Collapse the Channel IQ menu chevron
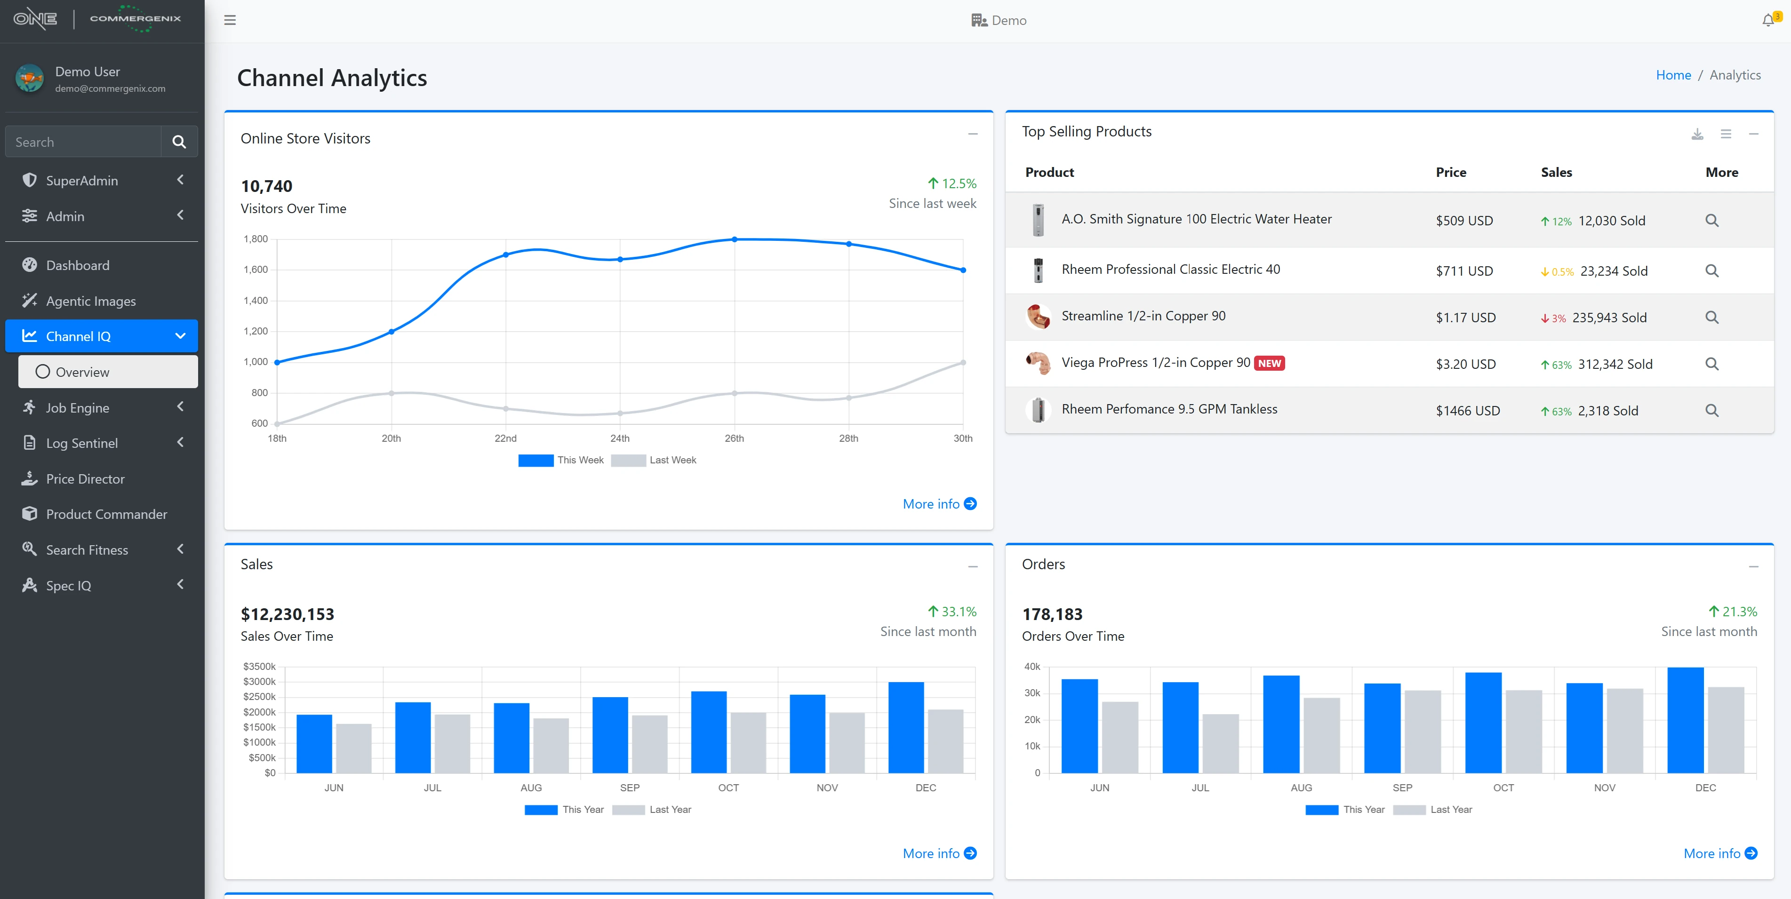This screenshot has height=899, width=1791. point(180,336)
